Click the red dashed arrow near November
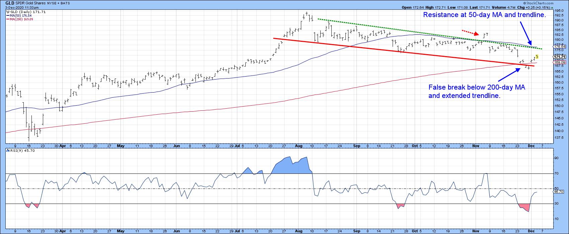Viewport: 569px width, 234px height. click(x=470, y=33)
